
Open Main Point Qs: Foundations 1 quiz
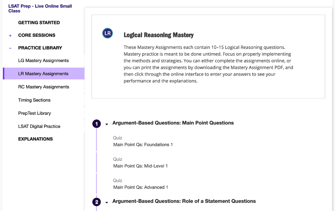point(143,144)
